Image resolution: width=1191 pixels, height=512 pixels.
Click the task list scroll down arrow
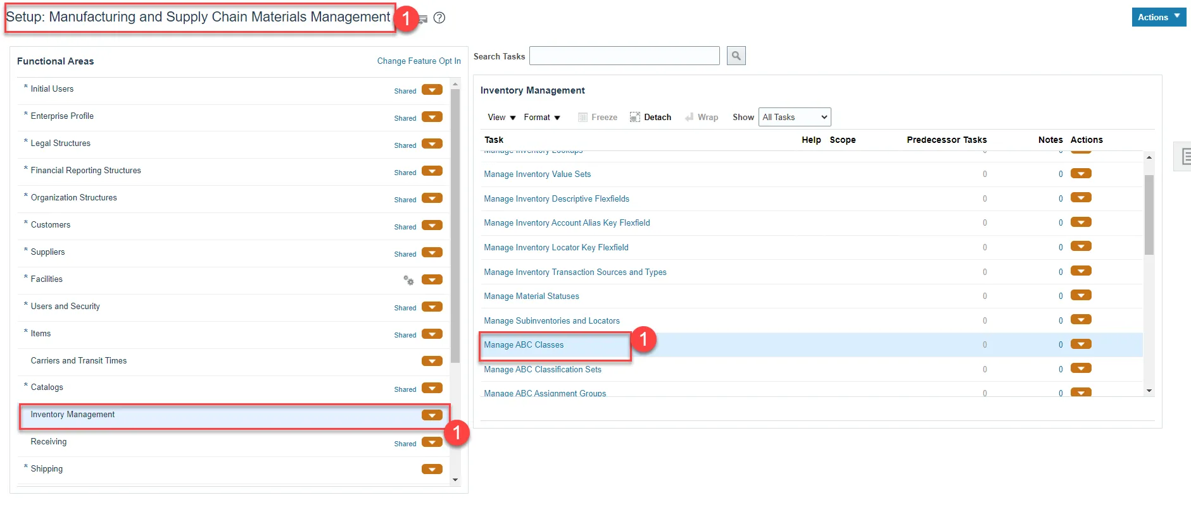[1149, 391]
